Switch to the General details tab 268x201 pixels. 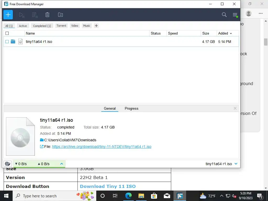(x=110, y=108)
